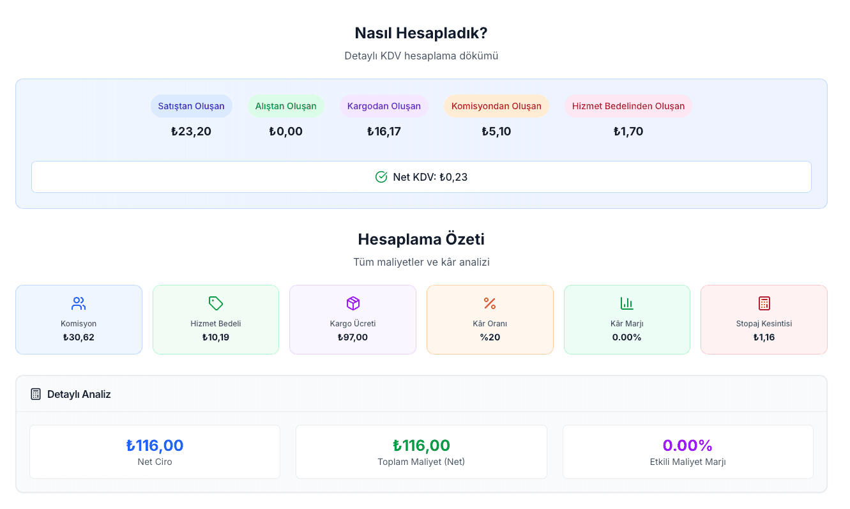The image size is (850, 509).
Task: Click the ₺1,70 service fee VAT value
Action: tap(628, 132)
